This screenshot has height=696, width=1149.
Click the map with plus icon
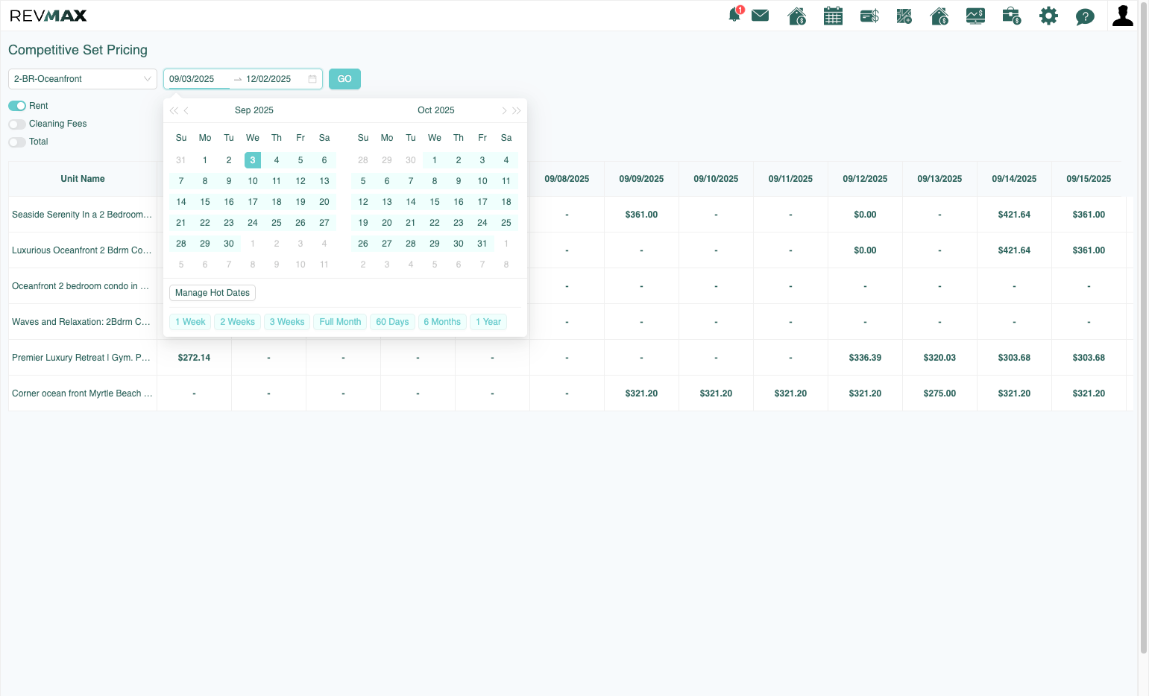[904, 16]
